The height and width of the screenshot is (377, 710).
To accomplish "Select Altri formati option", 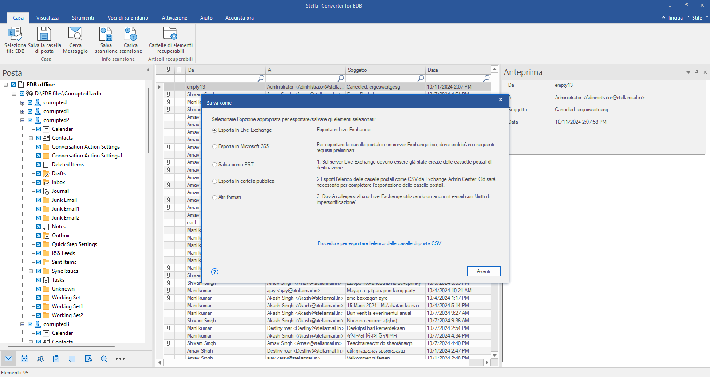I will click(x=226, y=197).
